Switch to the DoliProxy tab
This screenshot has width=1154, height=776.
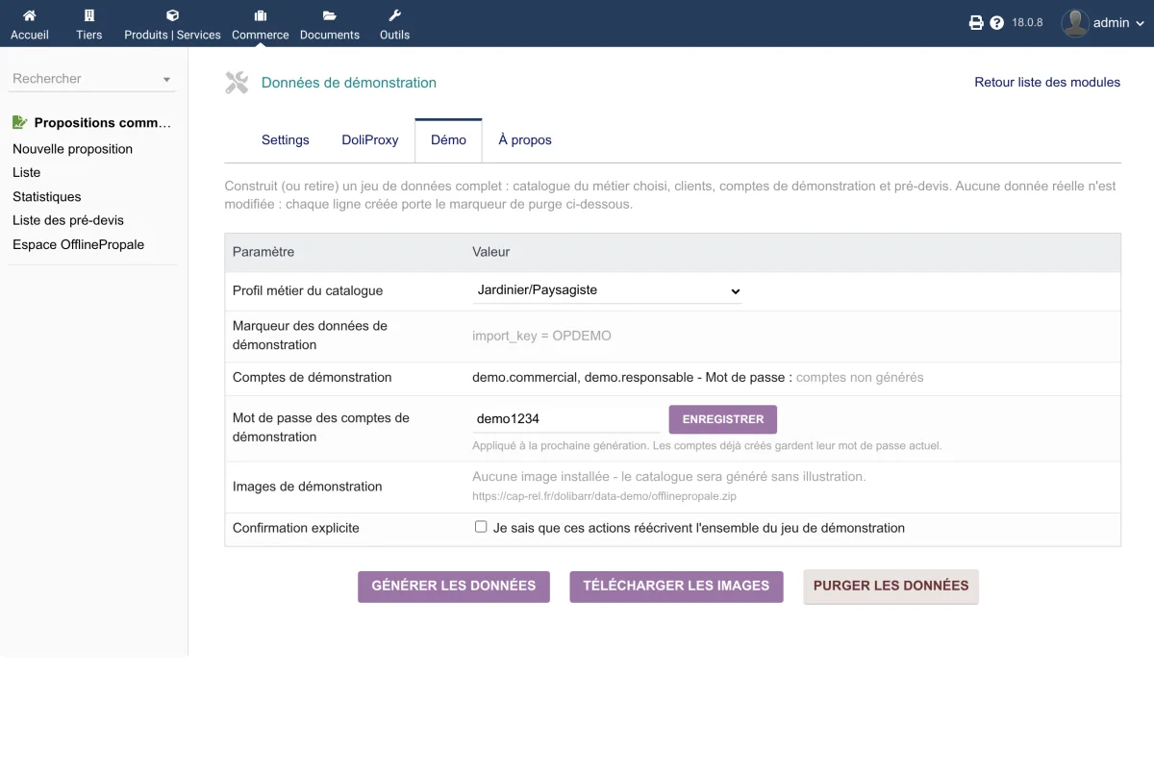(370, 140)
